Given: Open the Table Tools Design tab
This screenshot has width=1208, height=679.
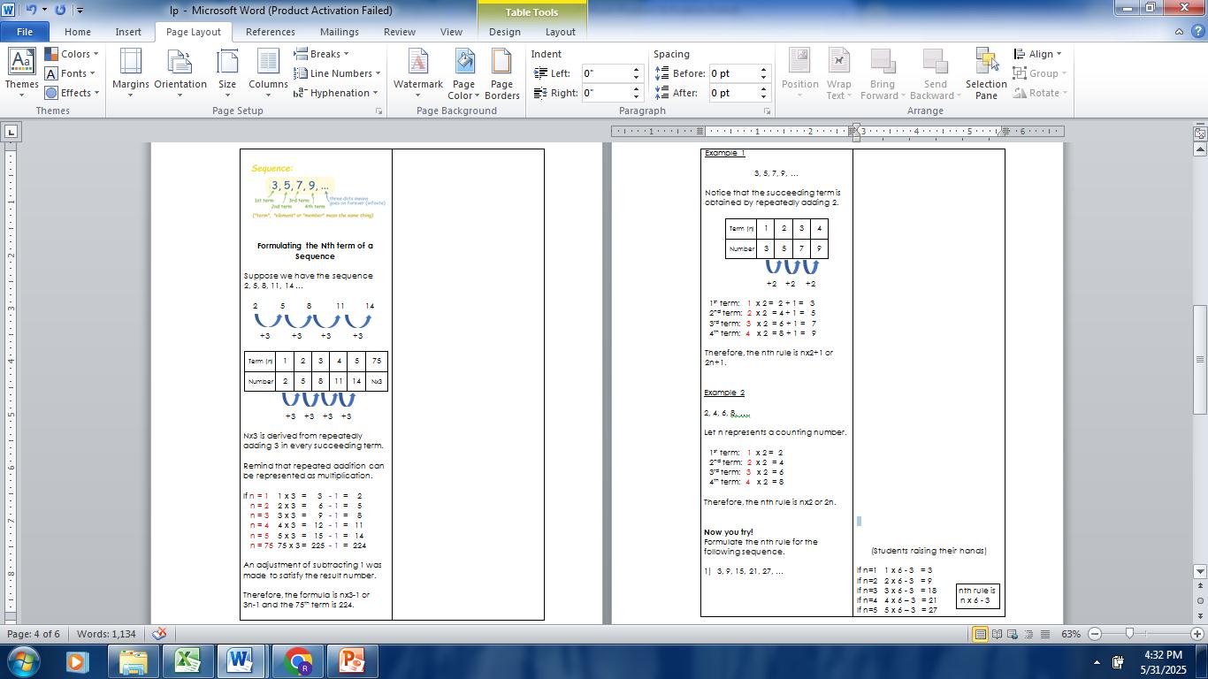Looking at the screenshot, I should click(x=505, y=32).
